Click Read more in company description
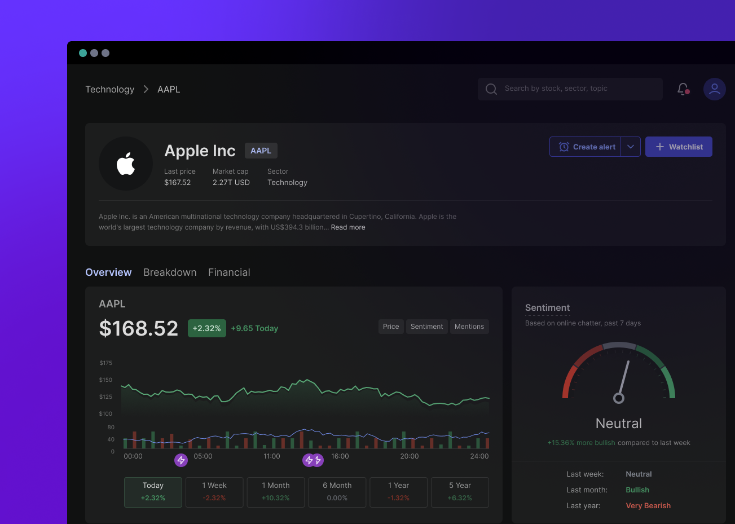Viewport: 735px width, 524px height. point(348,227)
